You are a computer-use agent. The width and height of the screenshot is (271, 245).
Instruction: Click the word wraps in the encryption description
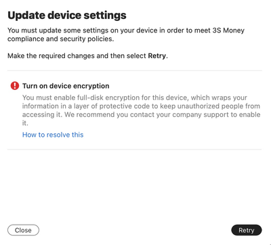point(222,97)
